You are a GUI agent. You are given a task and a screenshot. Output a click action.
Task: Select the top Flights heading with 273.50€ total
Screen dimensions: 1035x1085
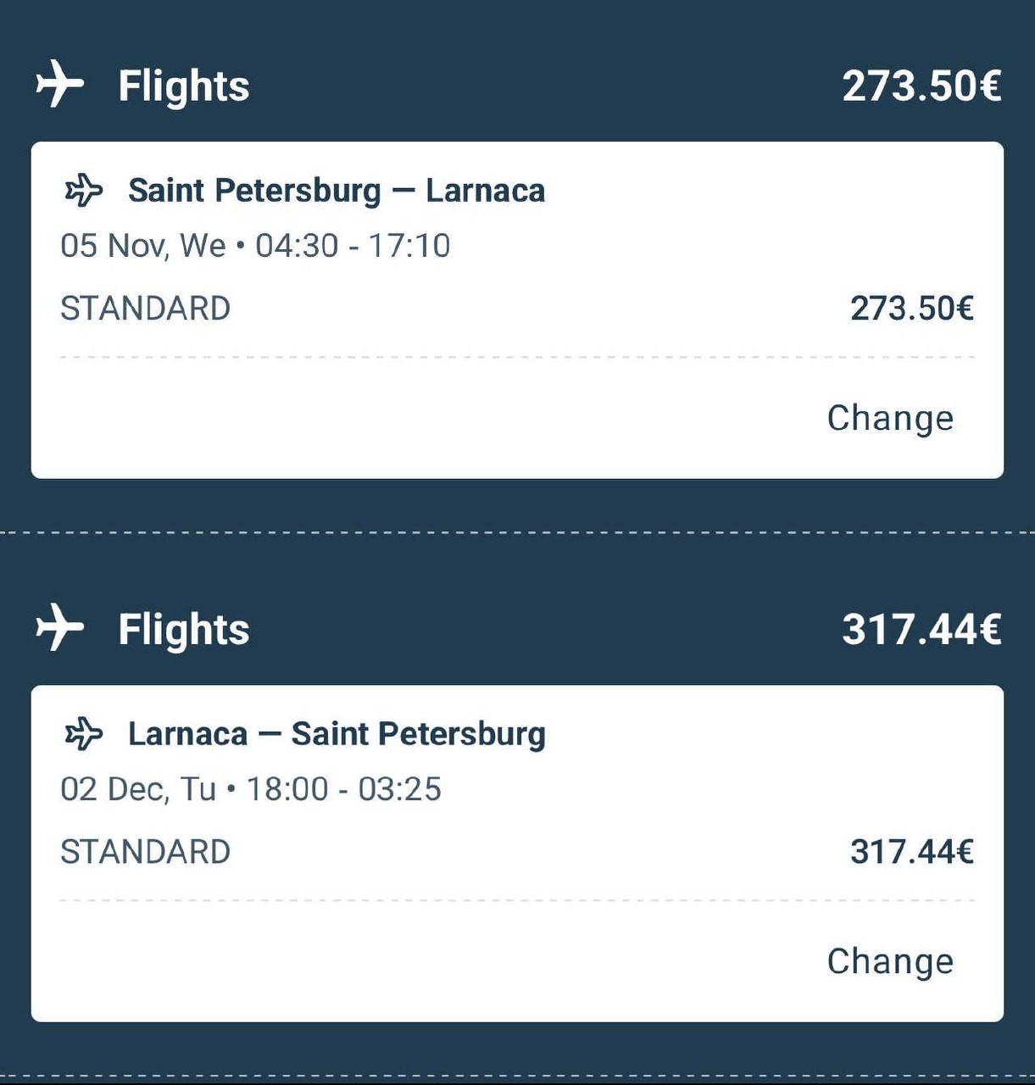point(184,86)
